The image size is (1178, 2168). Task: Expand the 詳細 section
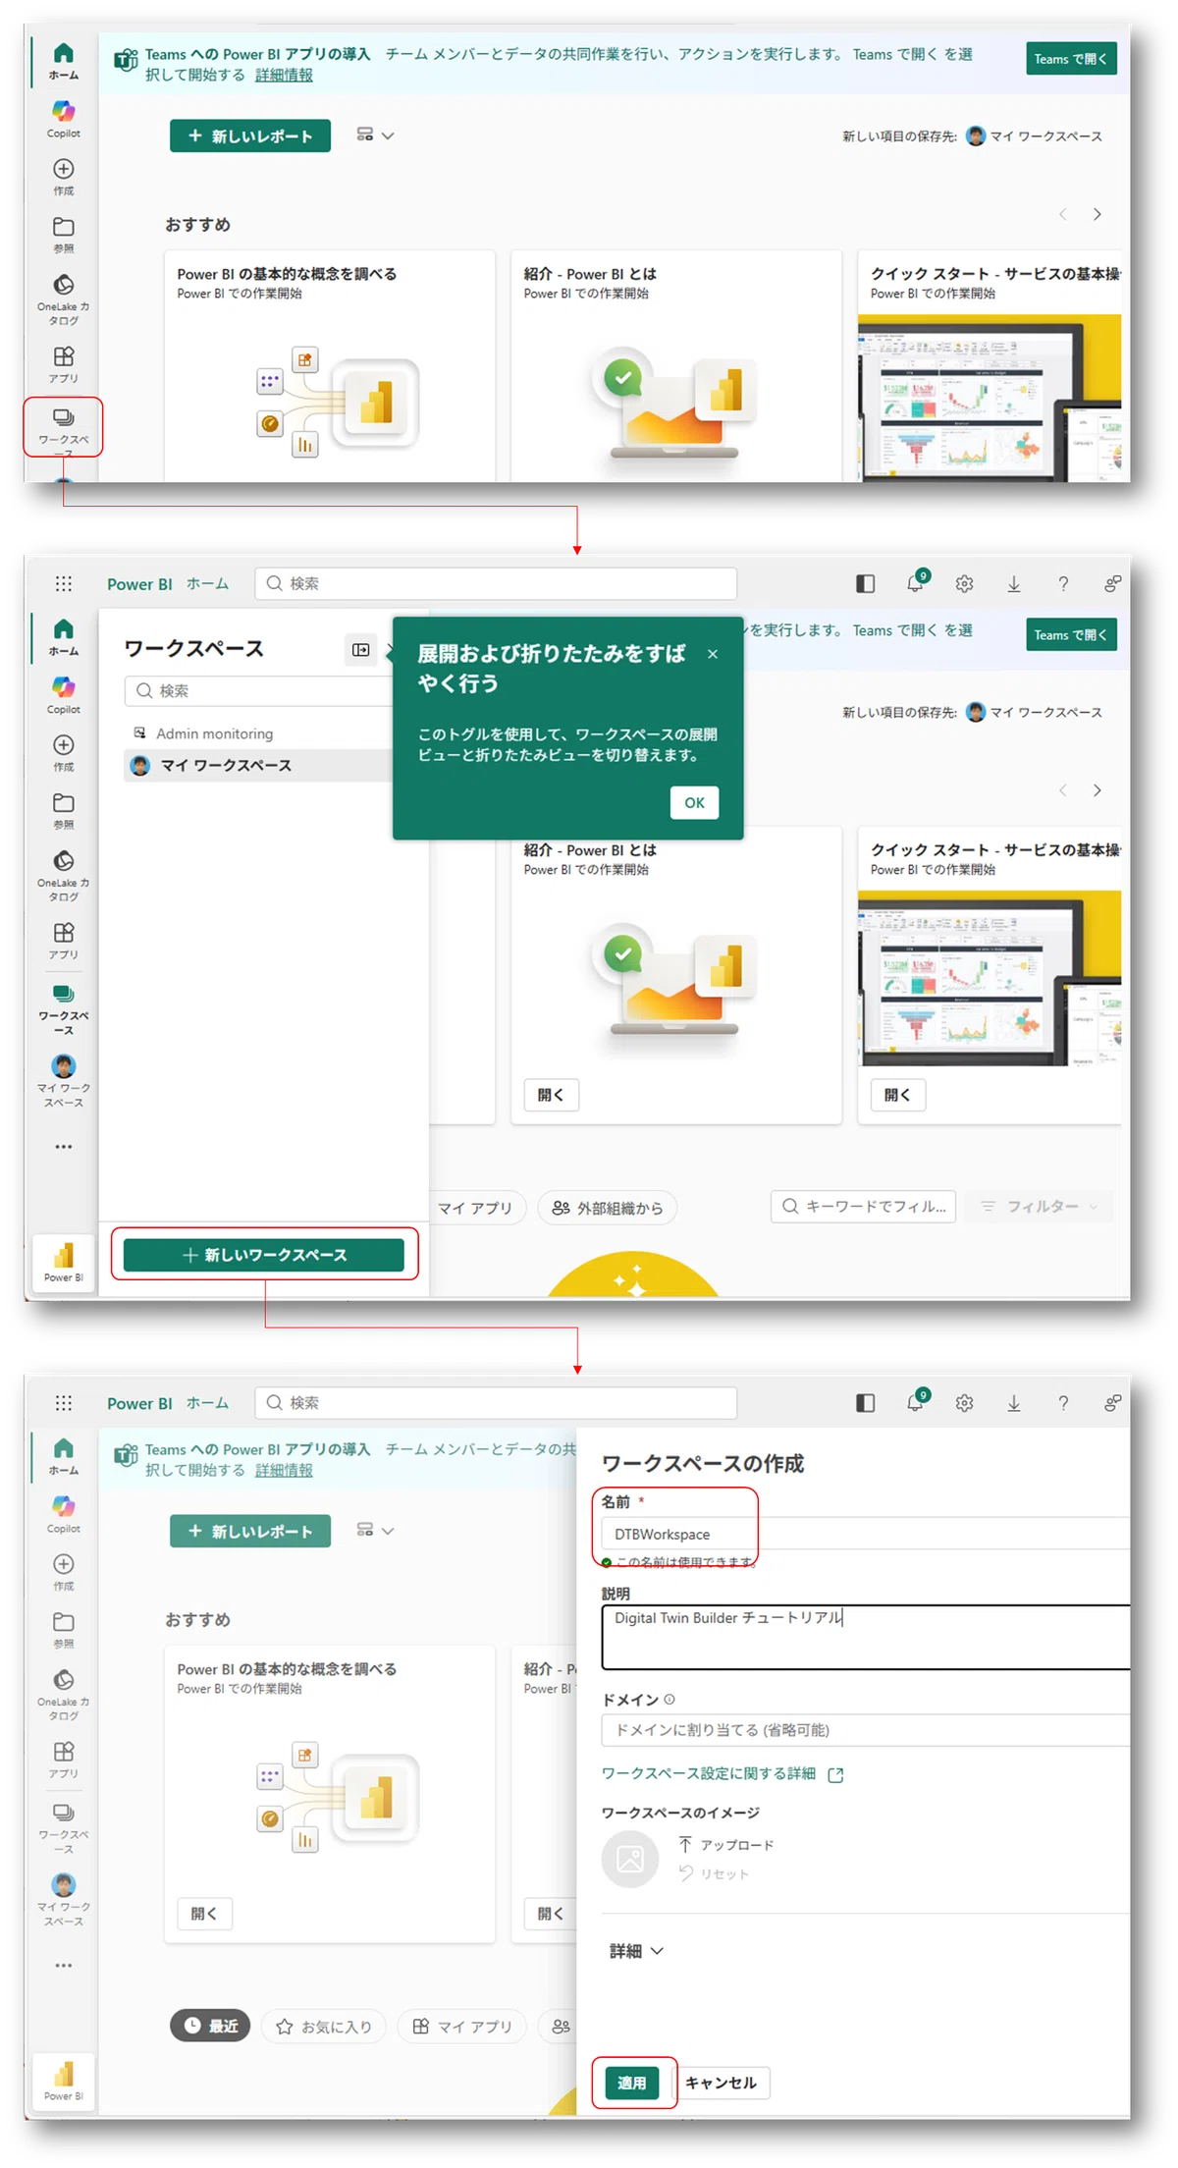636,1951
